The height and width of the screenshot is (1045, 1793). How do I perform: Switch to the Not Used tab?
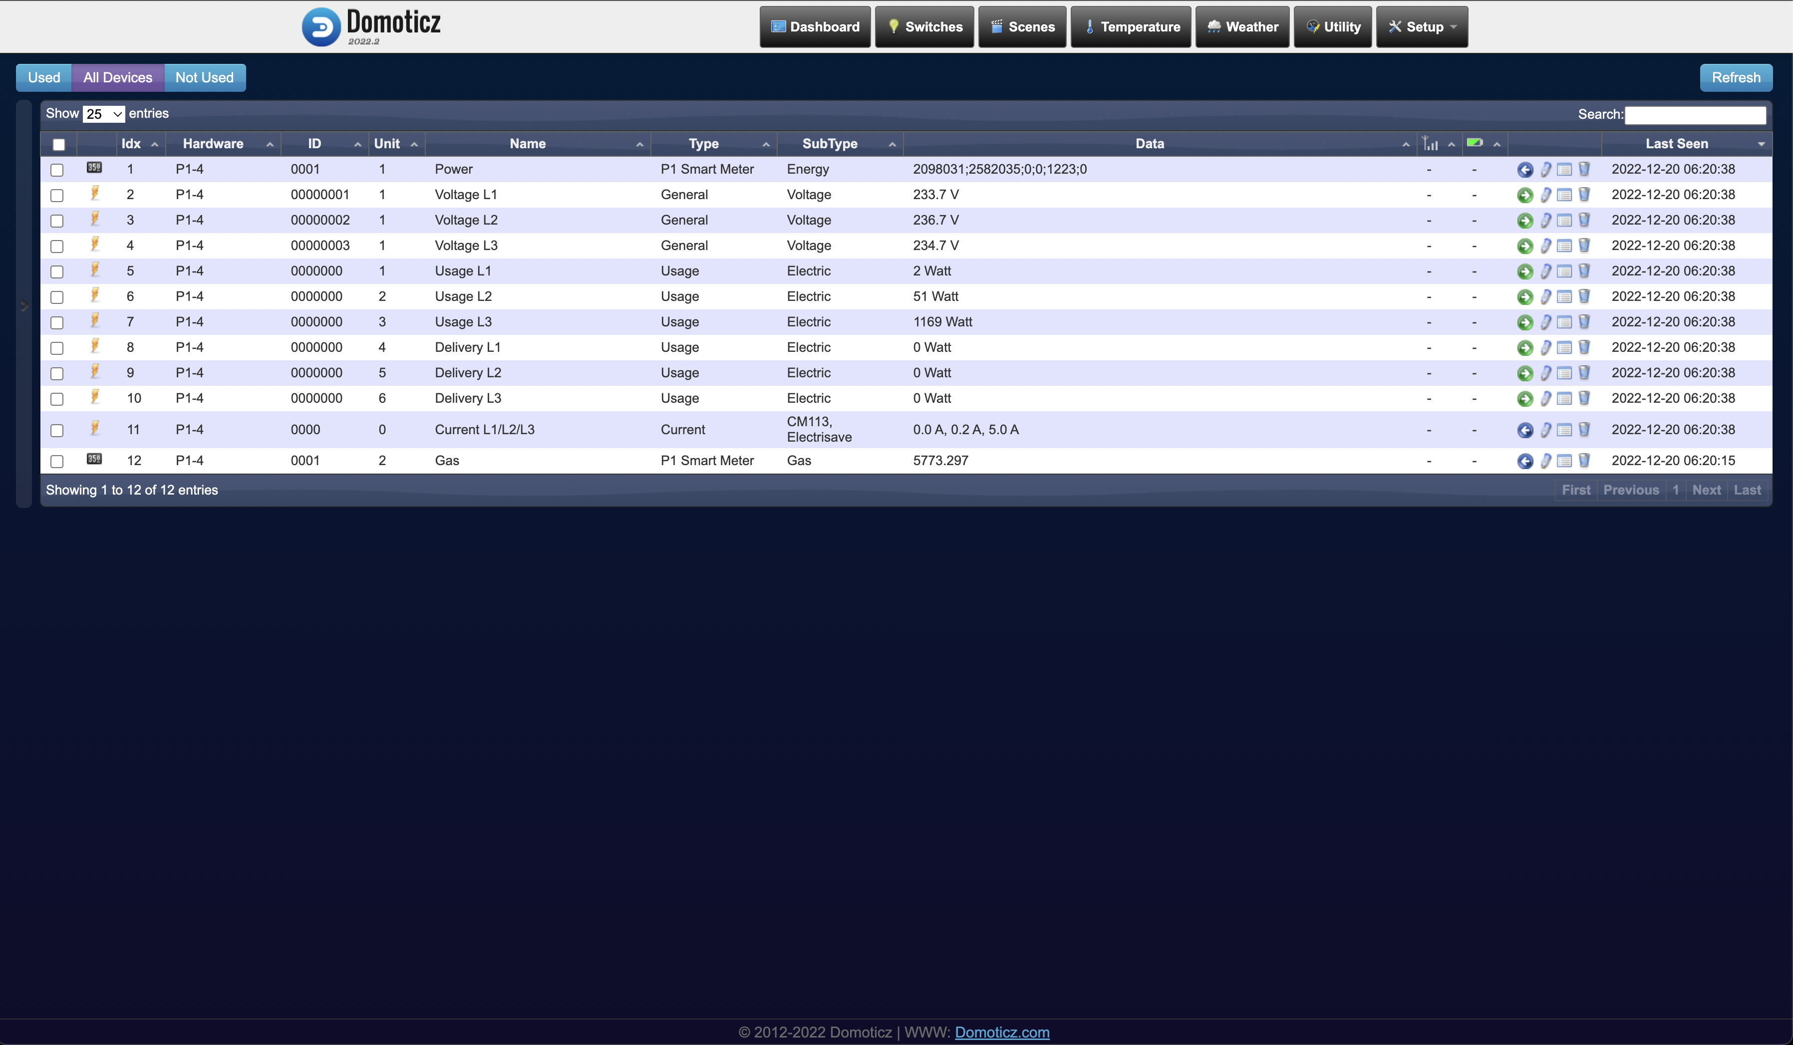click(204, 77)
